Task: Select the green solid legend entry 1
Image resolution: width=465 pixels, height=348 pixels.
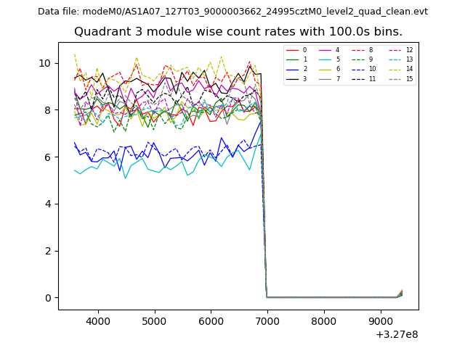Action: coord(296,59)
